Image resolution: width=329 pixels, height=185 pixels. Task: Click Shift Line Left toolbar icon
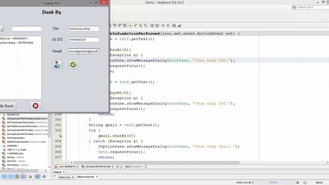pos(152,25)
